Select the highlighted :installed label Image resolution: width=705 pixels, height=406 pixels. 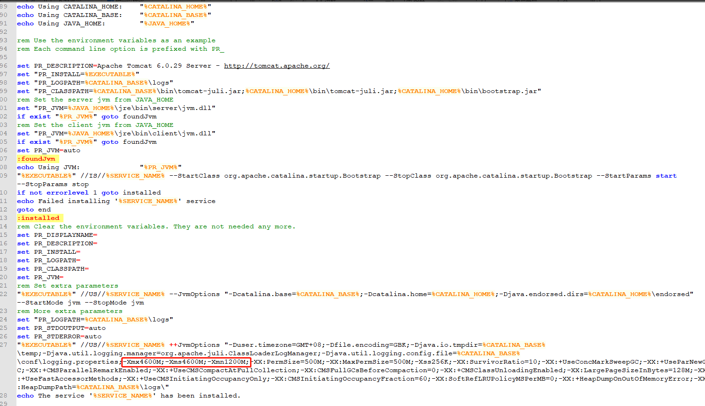coord(39,218)
